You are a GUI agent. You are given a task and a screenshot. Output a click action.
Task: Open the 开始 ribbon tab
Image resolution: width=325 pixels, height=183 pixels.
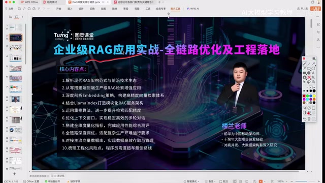(59, 9)
